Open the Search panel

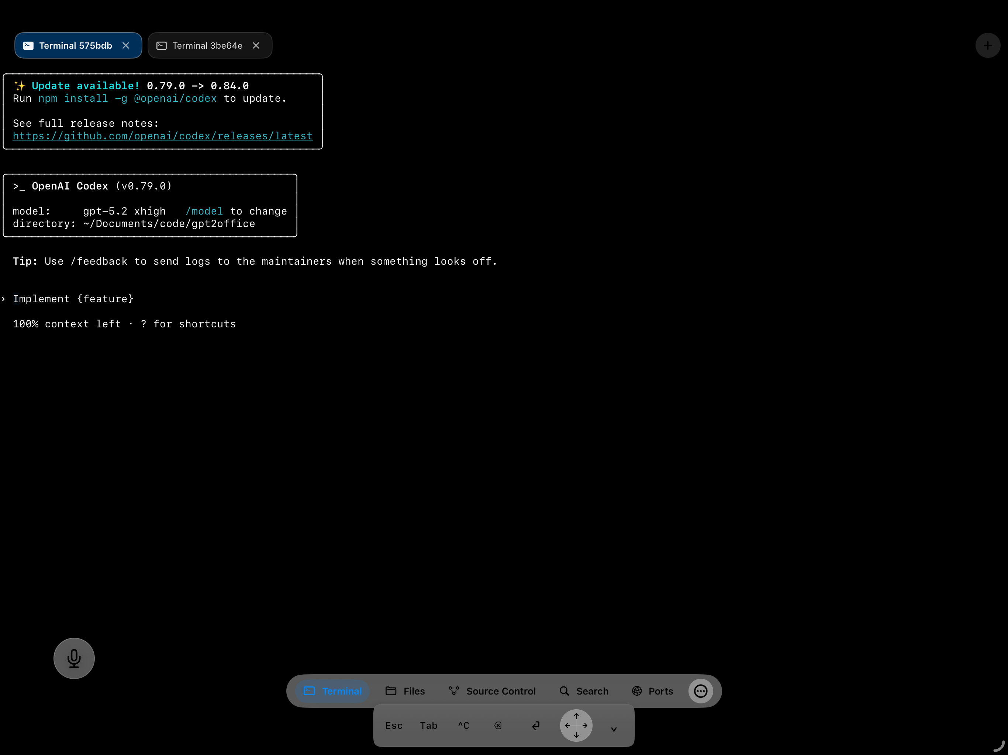click(x=584, y=691)
